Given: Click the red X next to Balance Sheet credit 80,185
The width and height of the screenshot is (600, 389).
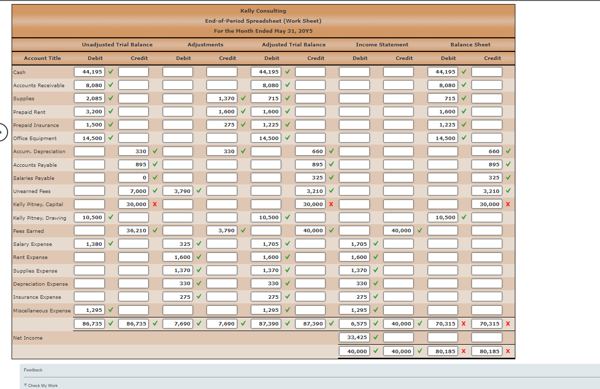Looking at the screenshot, I should click(508, 351).
